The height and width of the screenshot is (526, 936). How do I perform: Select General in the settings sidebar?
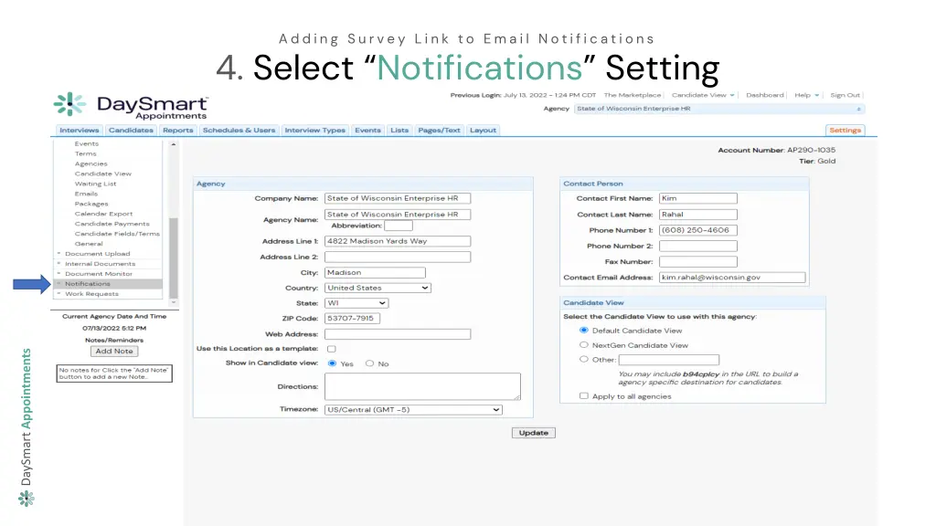pyautogui.click(x=89, y=244)
